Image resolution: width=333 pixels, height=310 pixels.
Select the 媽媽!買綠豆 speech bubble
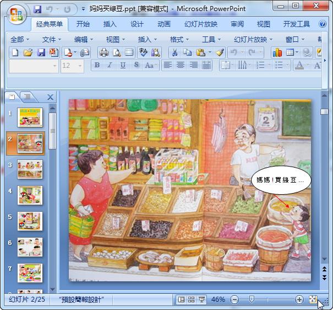pos(281,180)
